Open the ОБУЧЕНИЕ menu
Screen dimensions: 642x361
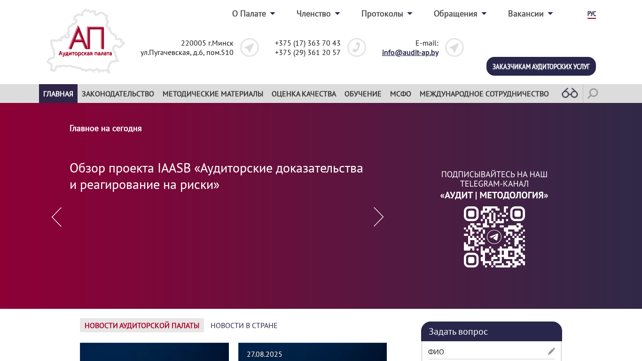tap(363, 94)
